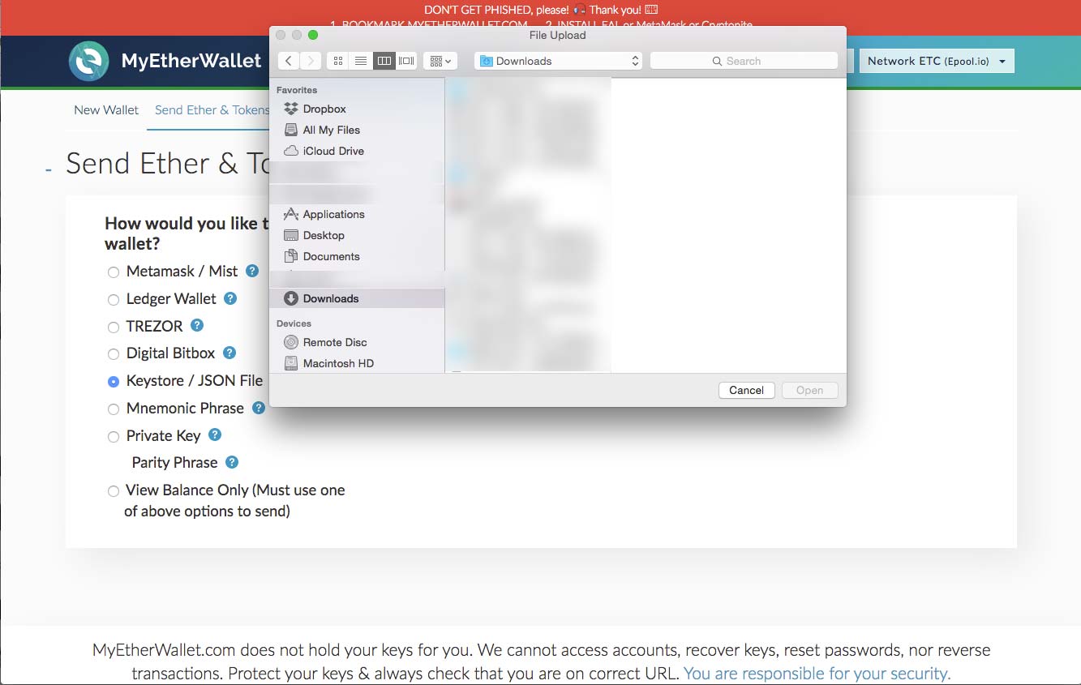The width and height of the screenshot is (1081, 685).
Task: Click Parity Phrase option label
Action: point(174,463)
